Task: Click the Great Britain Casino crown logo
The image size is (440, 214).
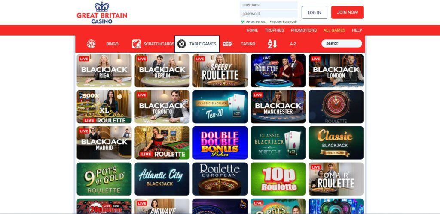Action: click(102, 12)
